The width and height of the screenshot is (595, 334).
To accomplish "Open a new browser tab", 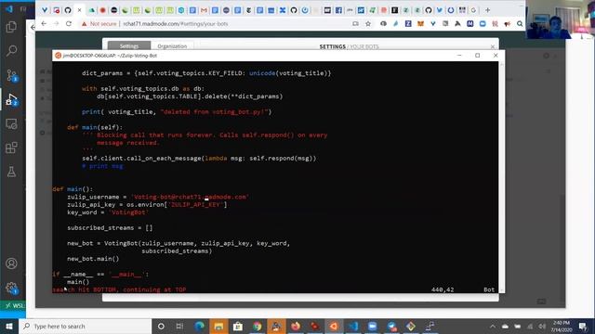I will coord(487,10).
